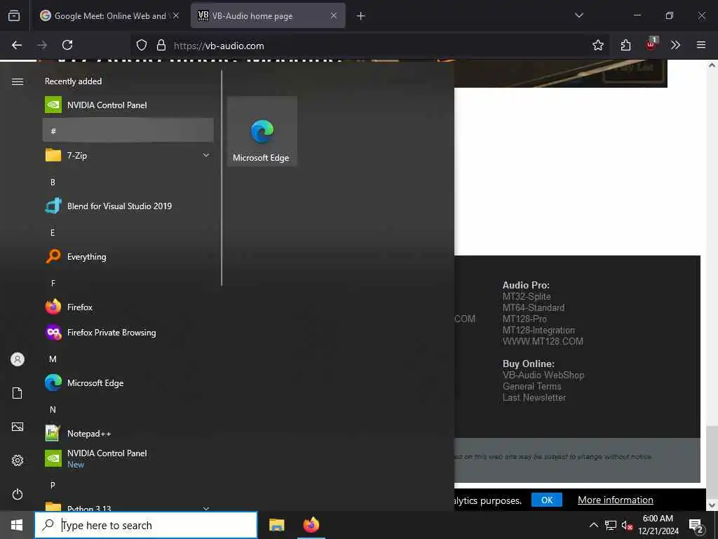718x539 pixels.
Task: Open the Extensions puzzle icon
Action: (625, 45)
